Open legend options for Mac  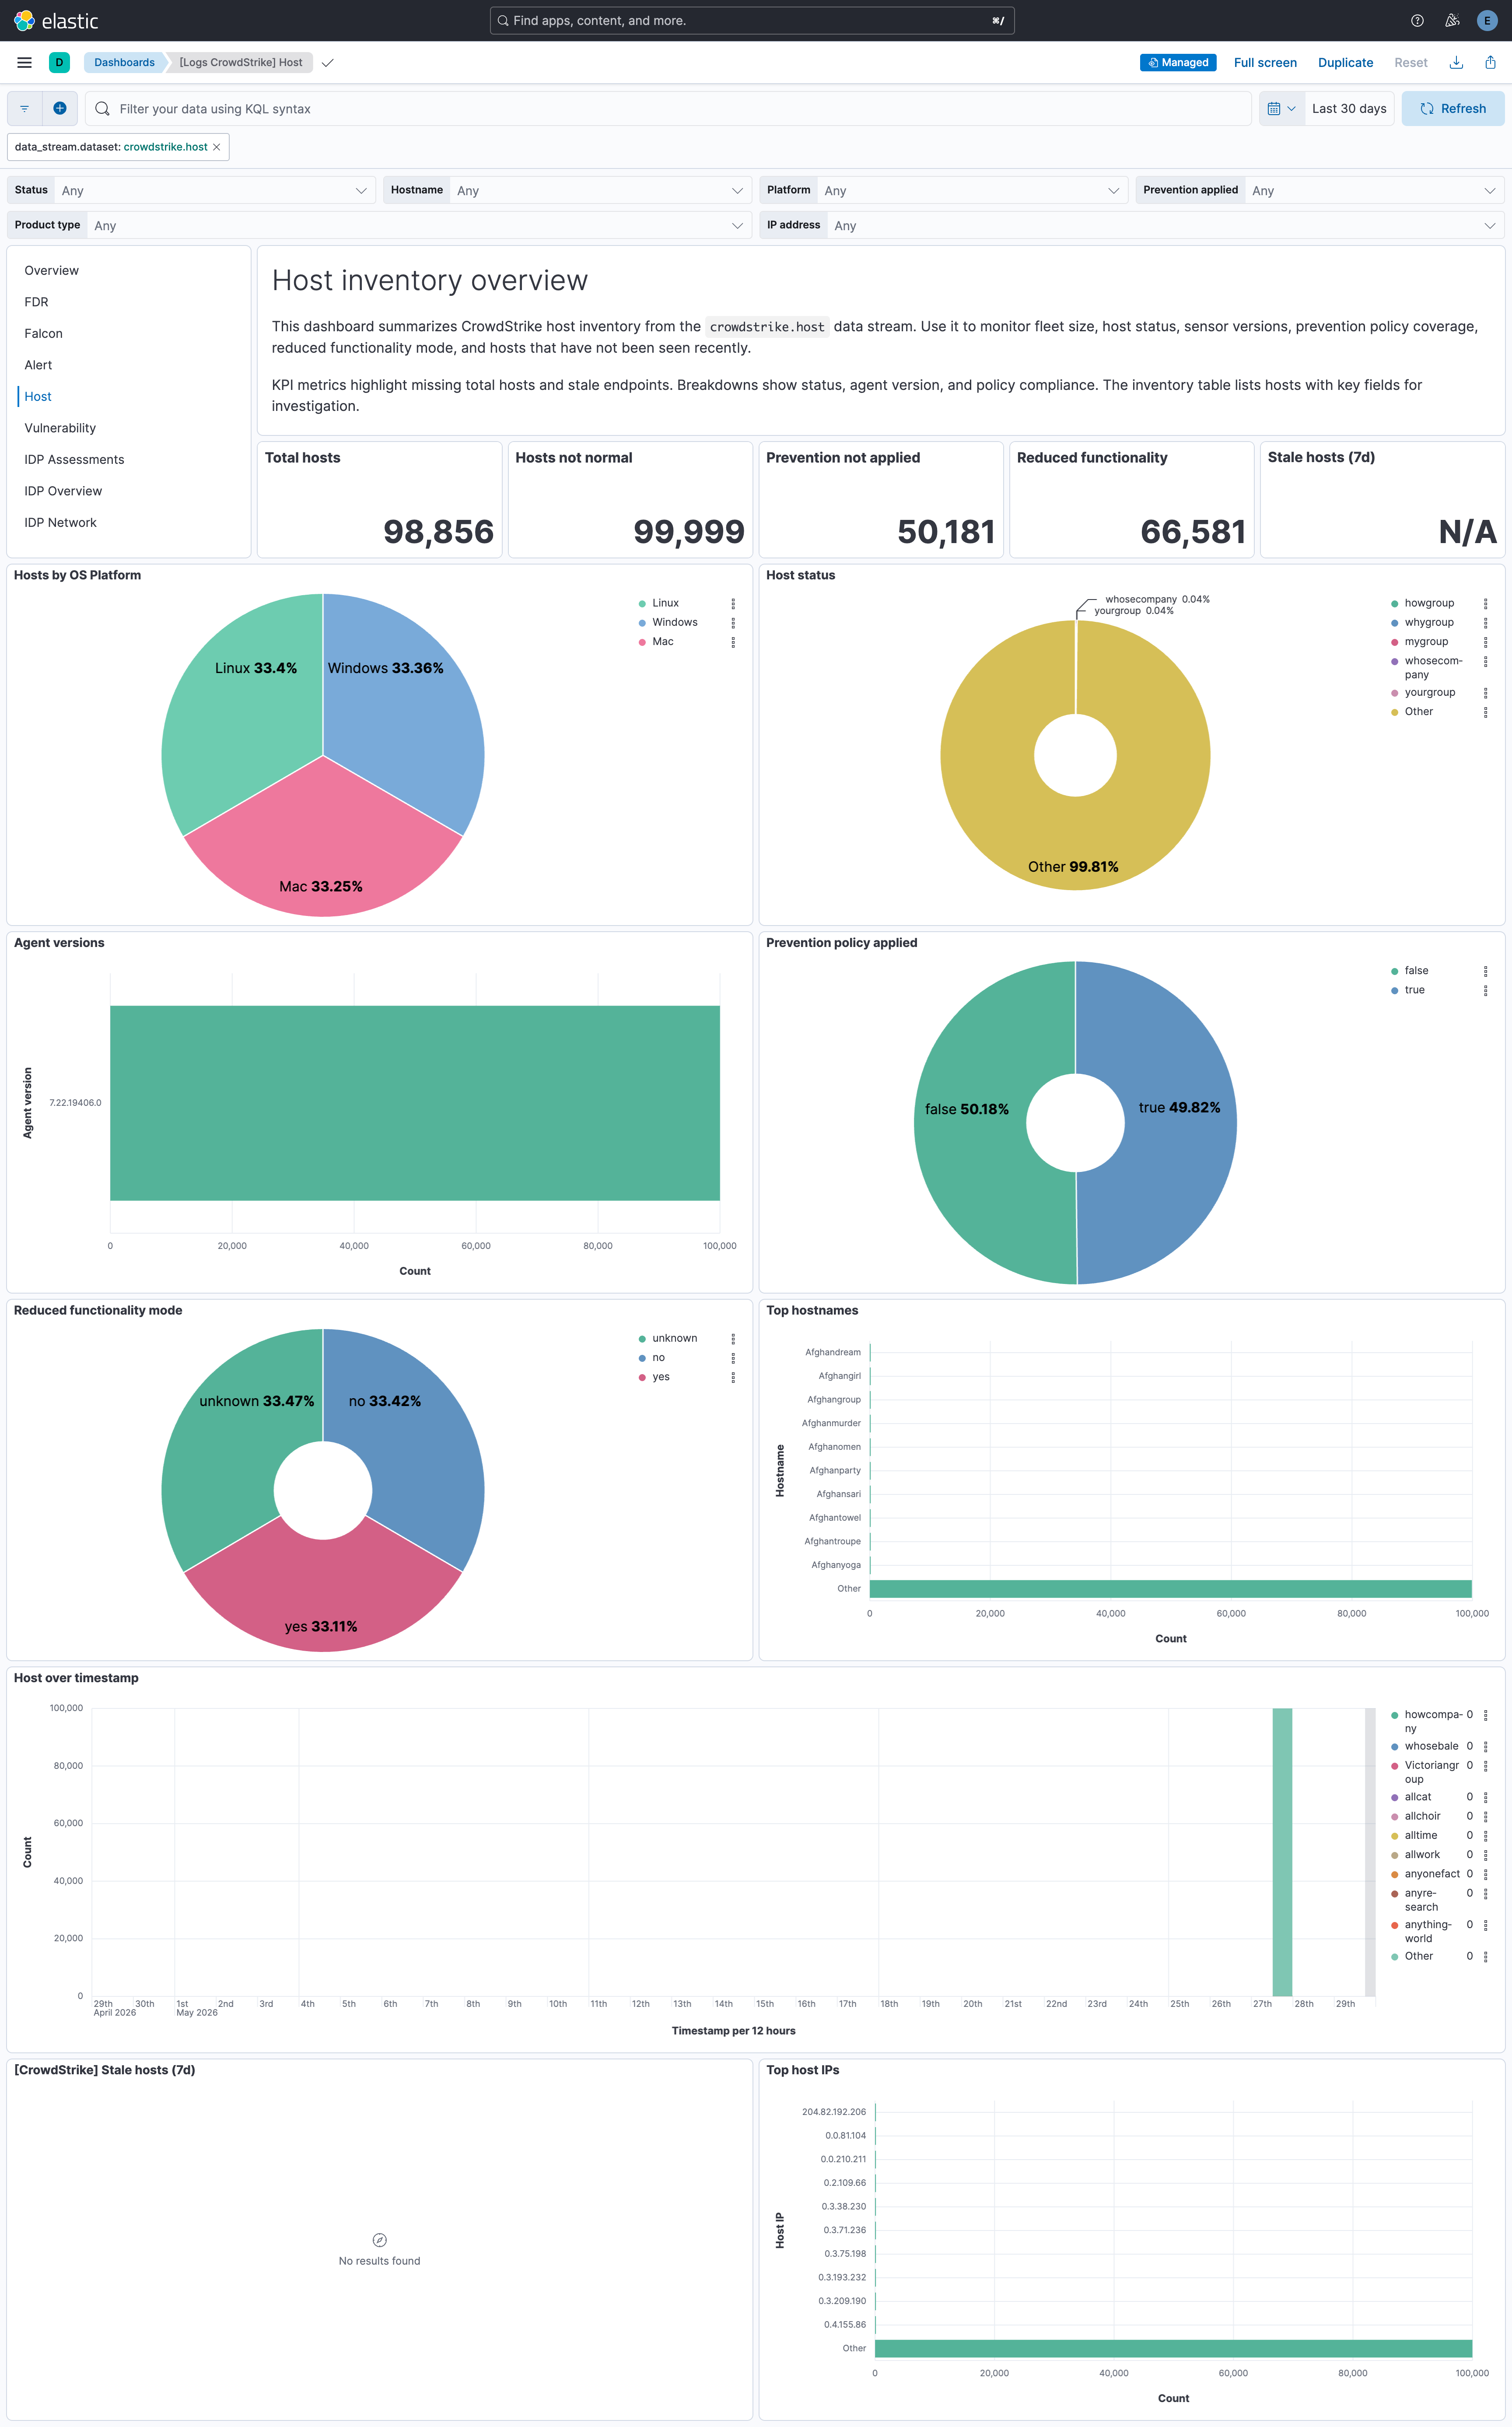click(x=733, y=643)
